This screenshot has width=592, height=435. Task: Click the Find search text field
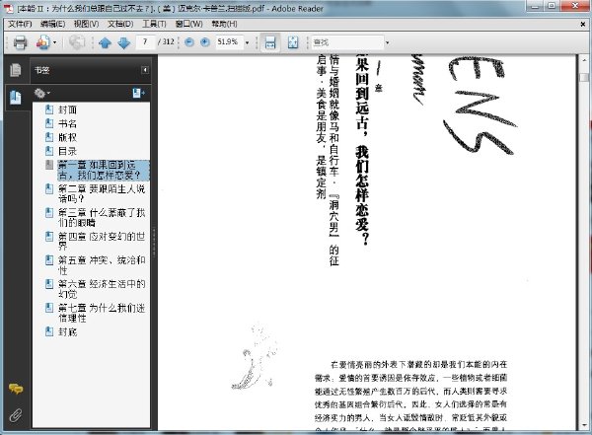pos(347,42)
